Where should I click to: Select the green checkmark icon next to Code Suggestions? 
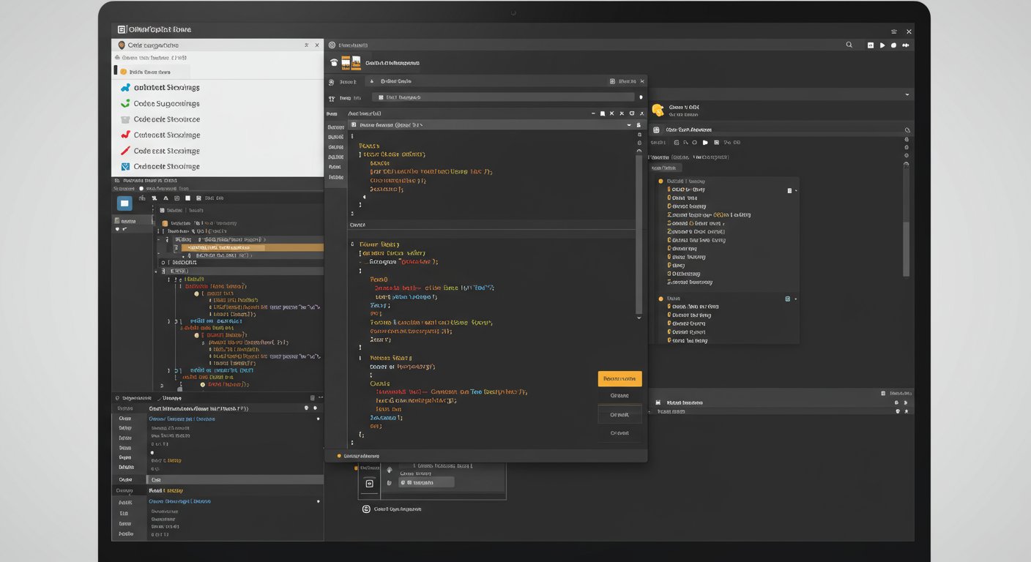126,103
